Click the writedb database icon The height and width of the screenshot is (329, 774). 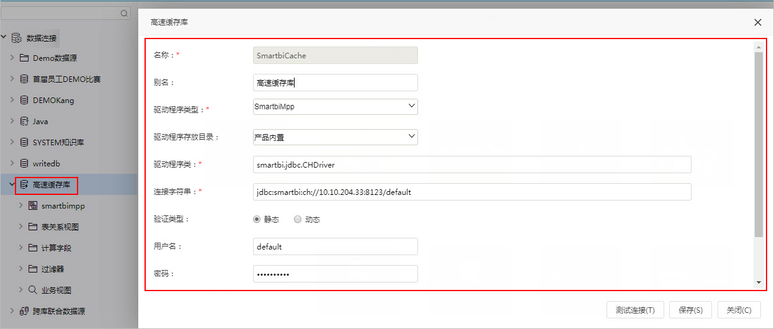coord(24,164)
